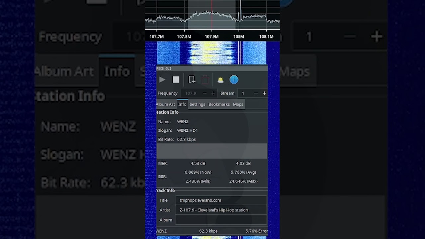This screenshot has height=239, width=425.
Task: Switch to the Maps tab
Action: point(238,104)
